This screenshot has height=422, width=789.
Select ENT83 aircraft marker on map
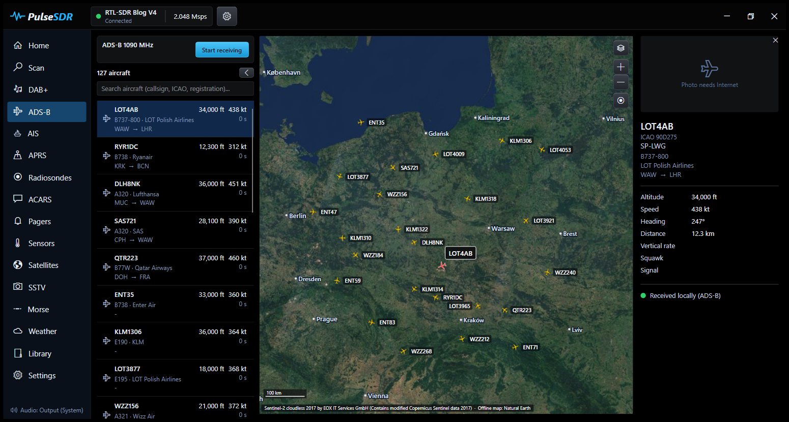tap(372, 322)
